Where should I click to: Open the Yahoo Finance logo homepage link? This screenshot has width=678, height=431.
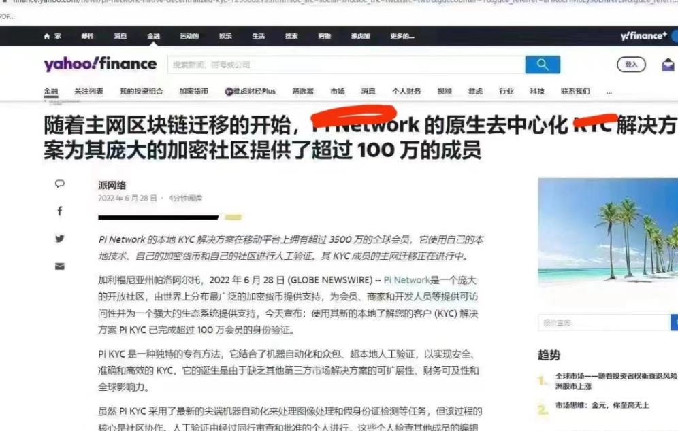(x=100, y=65)
